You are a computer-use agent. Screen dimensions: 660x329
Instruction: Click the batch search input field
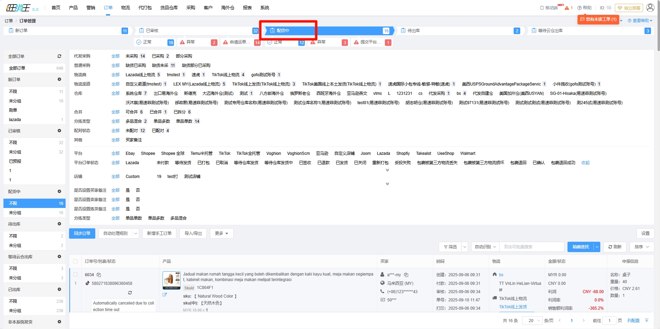click(532, 247)
